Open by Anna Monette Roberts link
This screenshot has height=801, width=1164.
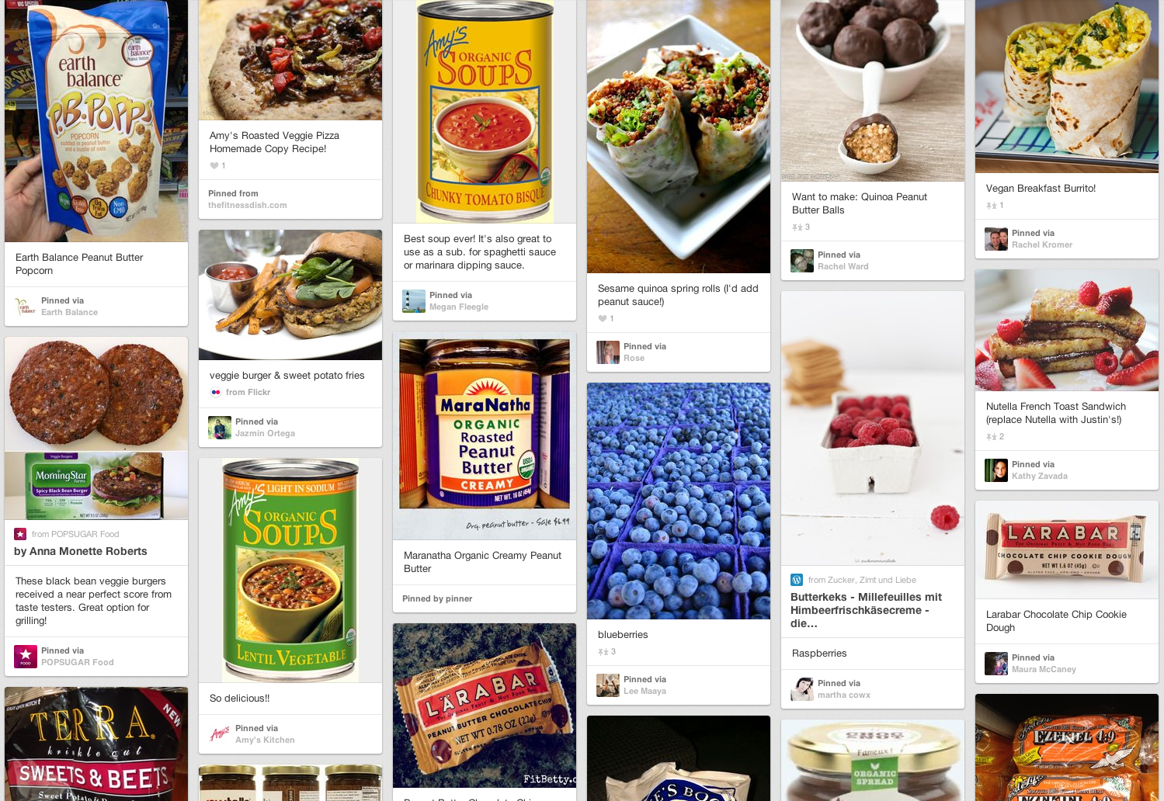(81, 551)
